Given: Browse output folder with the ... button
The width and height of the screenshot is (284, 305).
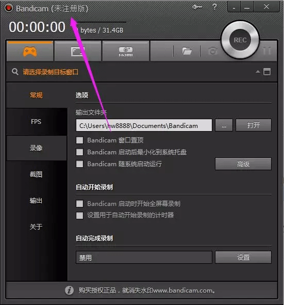Looking at the screenshot, I should click(224, 125).
